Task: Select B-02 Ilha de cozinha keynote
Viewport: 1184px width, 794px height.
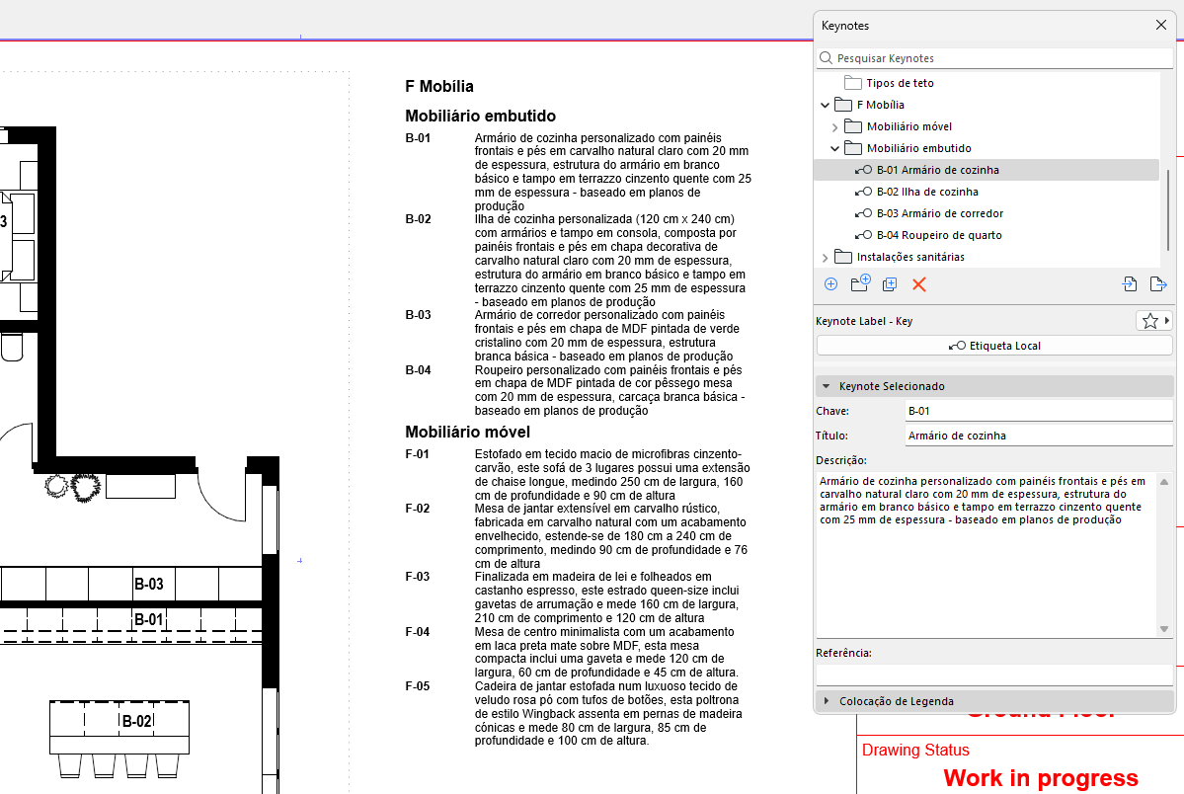Action: pos(926,192)
